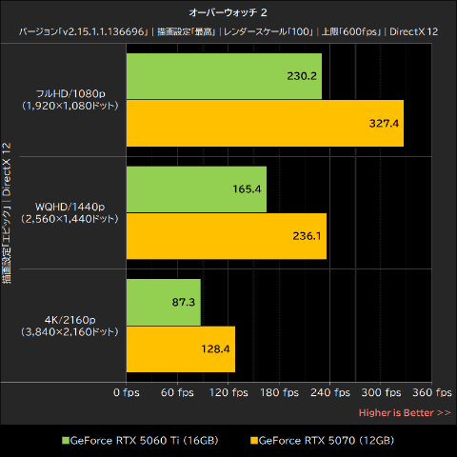Click the 0 fps axis label
This screenshot has height=457, width=457.
127,392
